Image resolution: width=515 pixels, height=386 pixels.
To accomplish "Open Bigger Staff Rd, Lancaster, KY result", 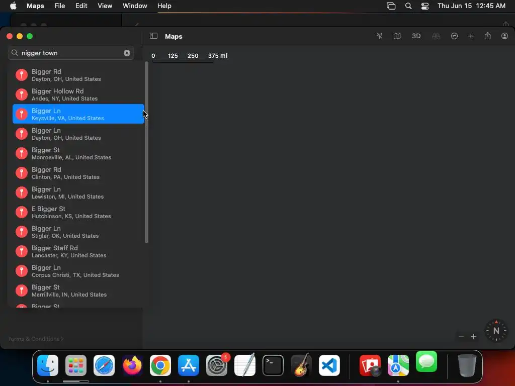I will [78, 251].
